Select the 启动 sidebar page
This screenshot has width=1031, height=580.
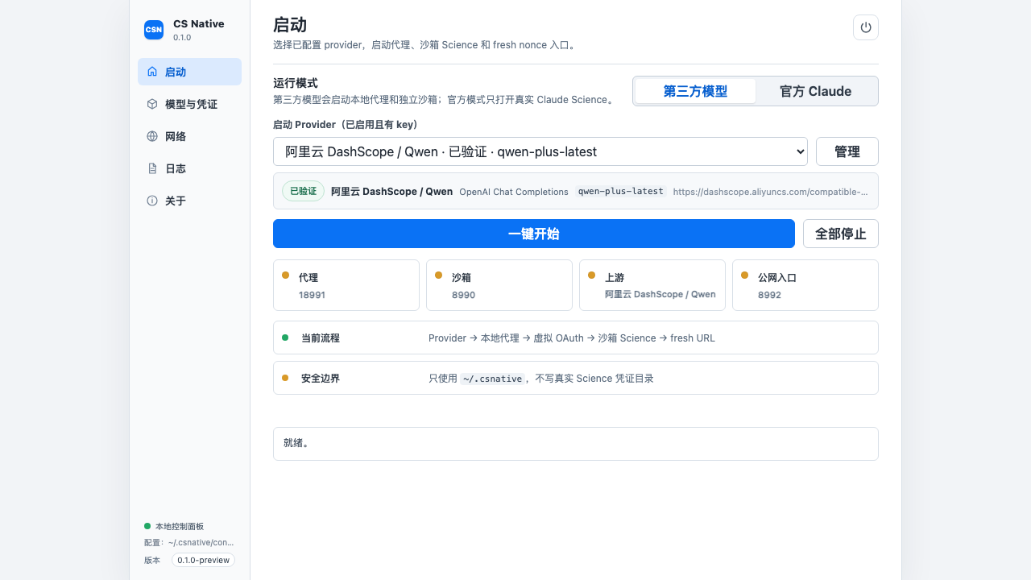pos(189,72)
